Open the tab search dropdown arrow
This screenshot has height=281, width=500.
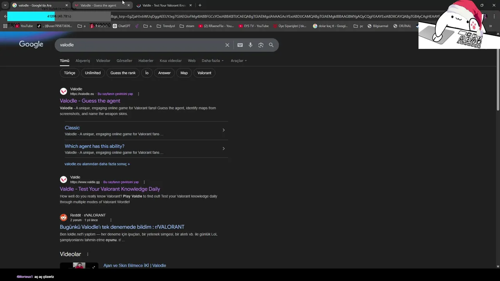click(5, 5)
